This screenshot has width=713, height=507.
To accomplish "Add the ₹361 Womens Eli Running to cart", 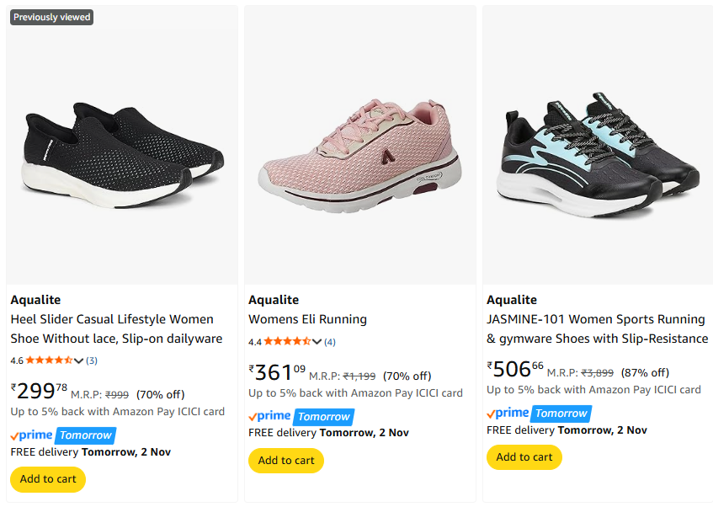I will (x=286, y=460).
